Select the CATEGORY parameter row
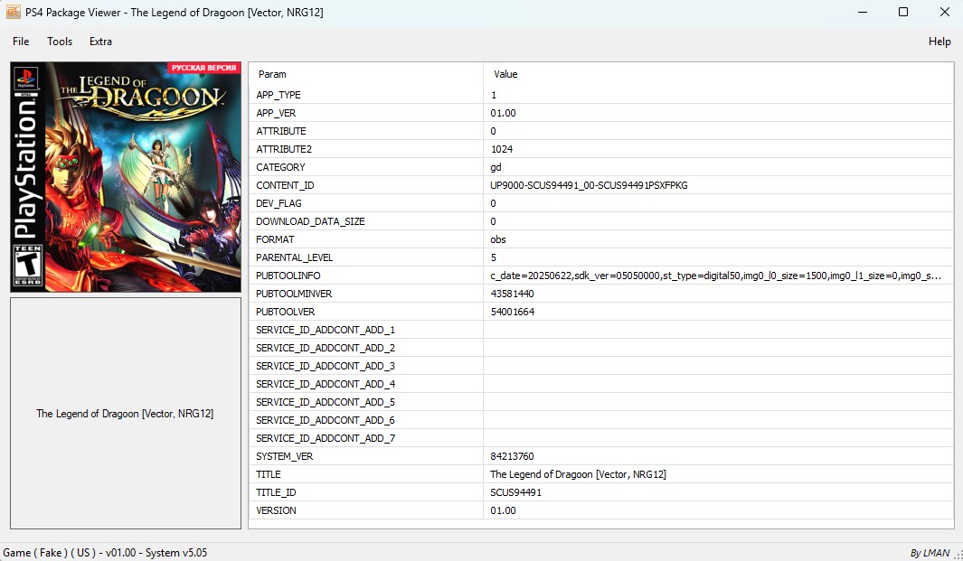 point(600,167)
